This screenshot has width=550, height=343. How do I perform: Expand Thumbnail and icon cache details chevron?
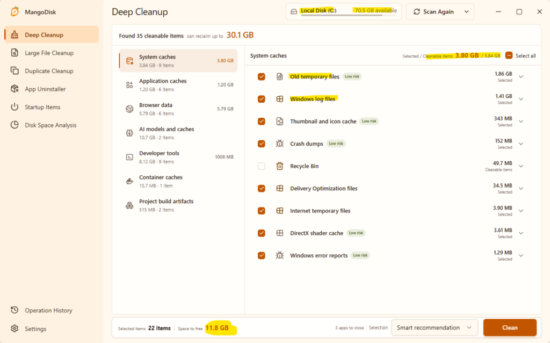click(521, 122)
